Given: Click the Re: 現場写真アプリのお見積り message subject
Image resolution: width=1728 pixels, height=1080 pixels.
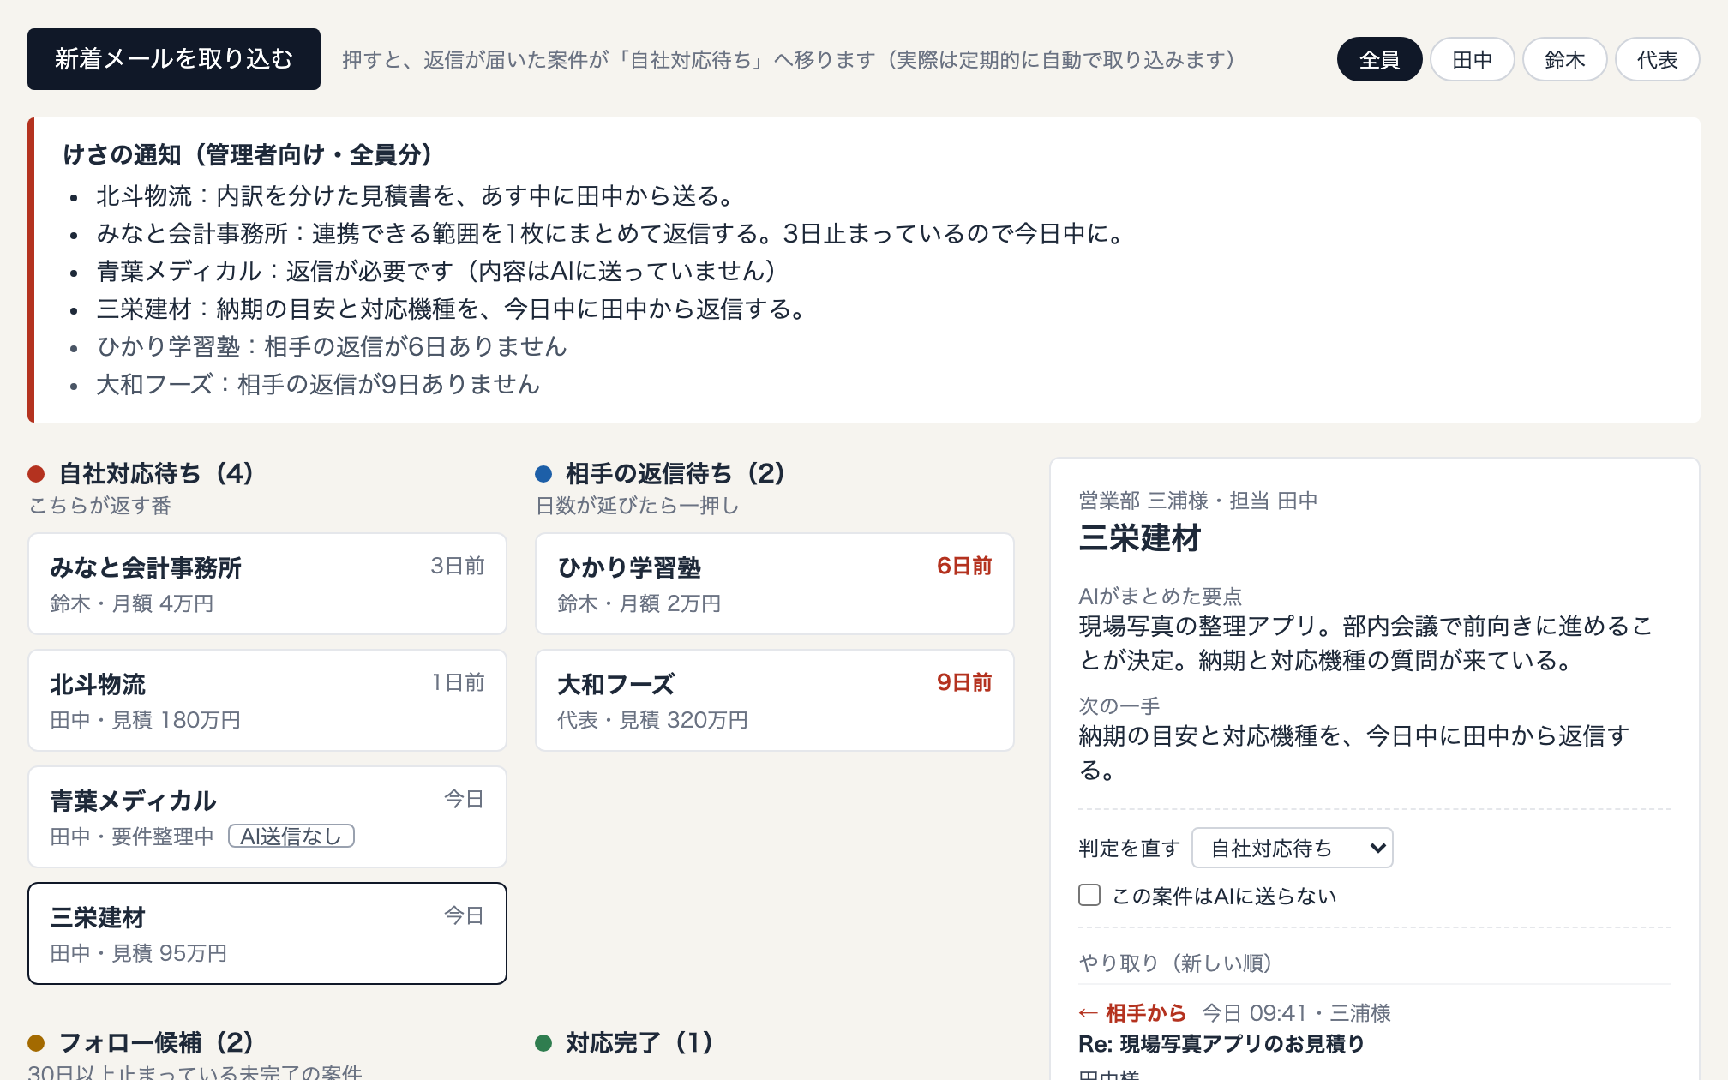Looking at the screenshot, I should (x=1221, y=1044).
